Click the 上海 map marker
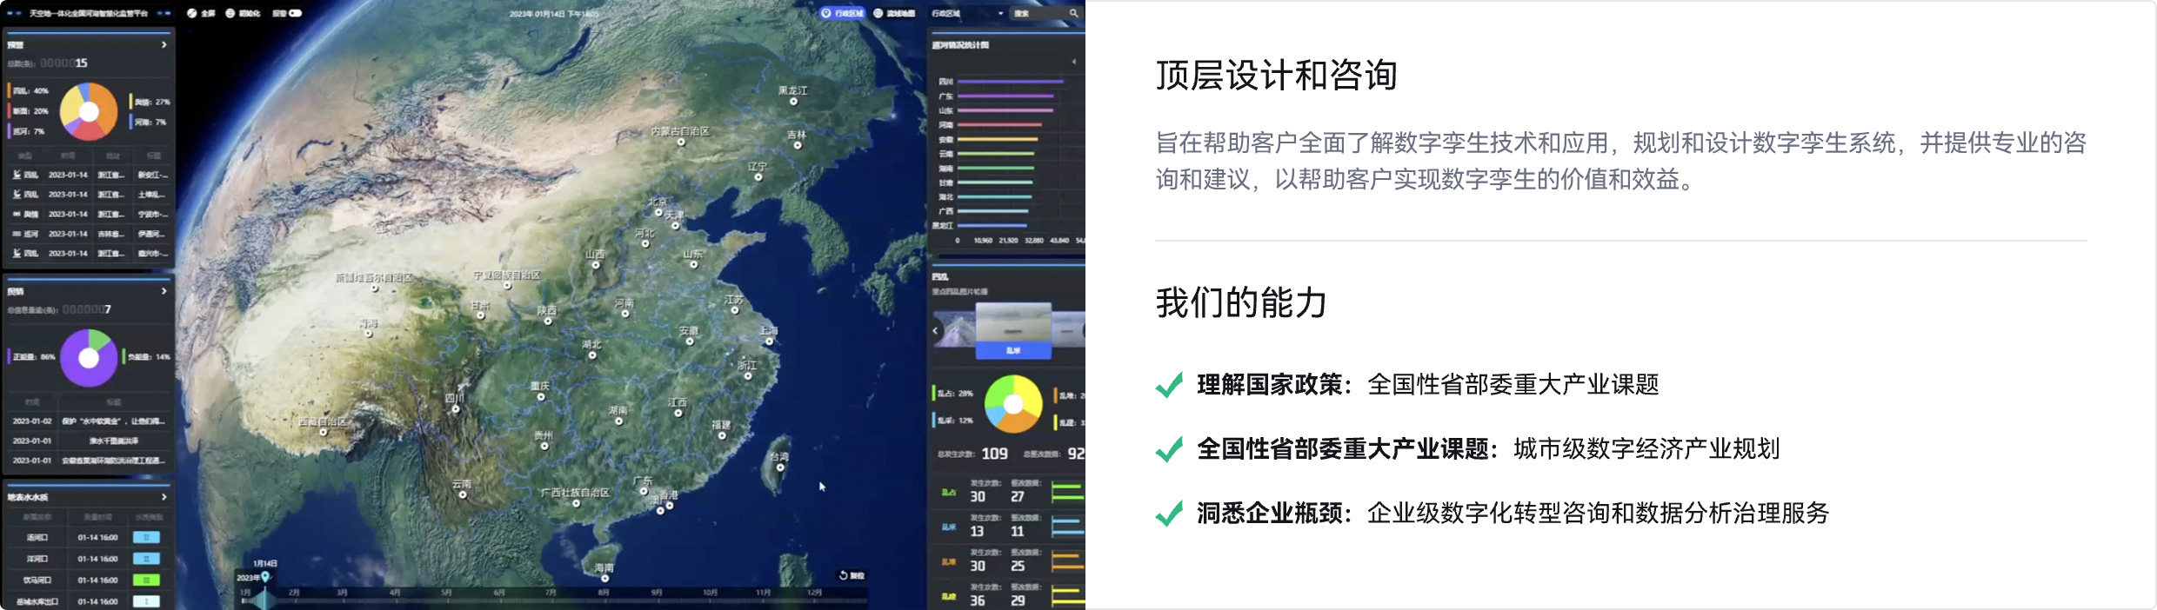This screenshot has height=610, width=2157. [x=768, y=341]
